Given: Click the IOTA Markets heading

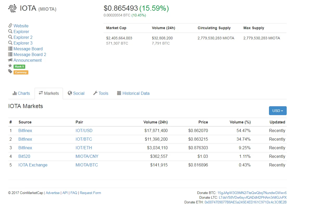Looking at the screenshot, I should (25, 106).
